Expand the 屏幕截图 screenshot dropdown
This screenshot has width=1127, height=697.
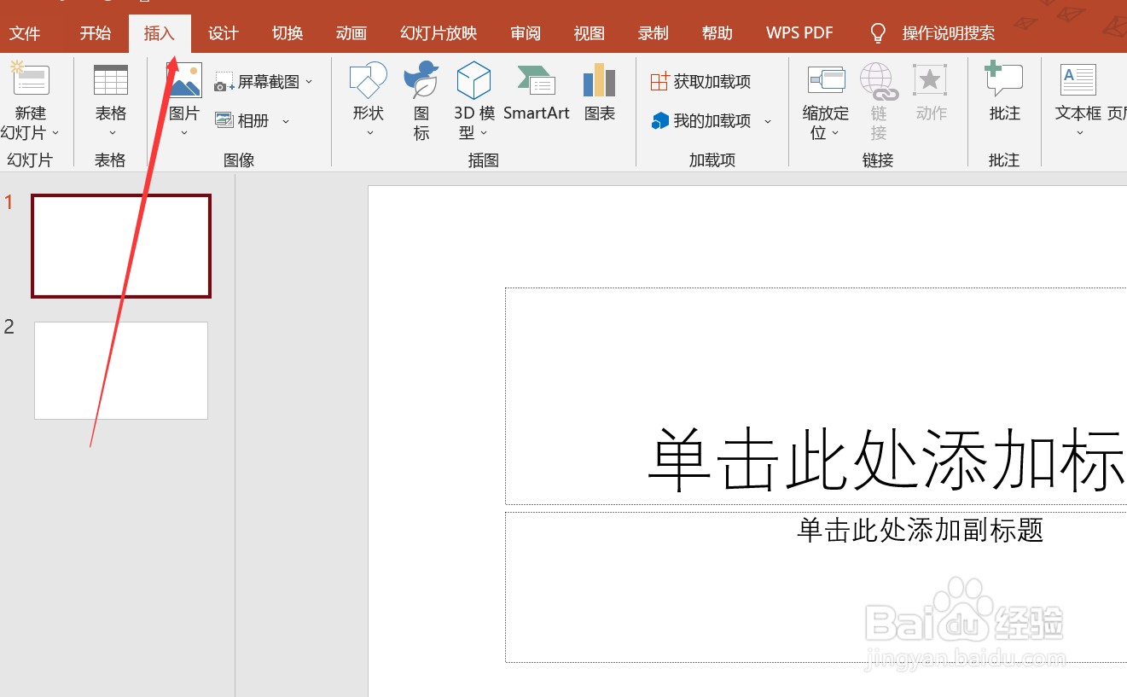pyautogui.click(x=309, y=81)
